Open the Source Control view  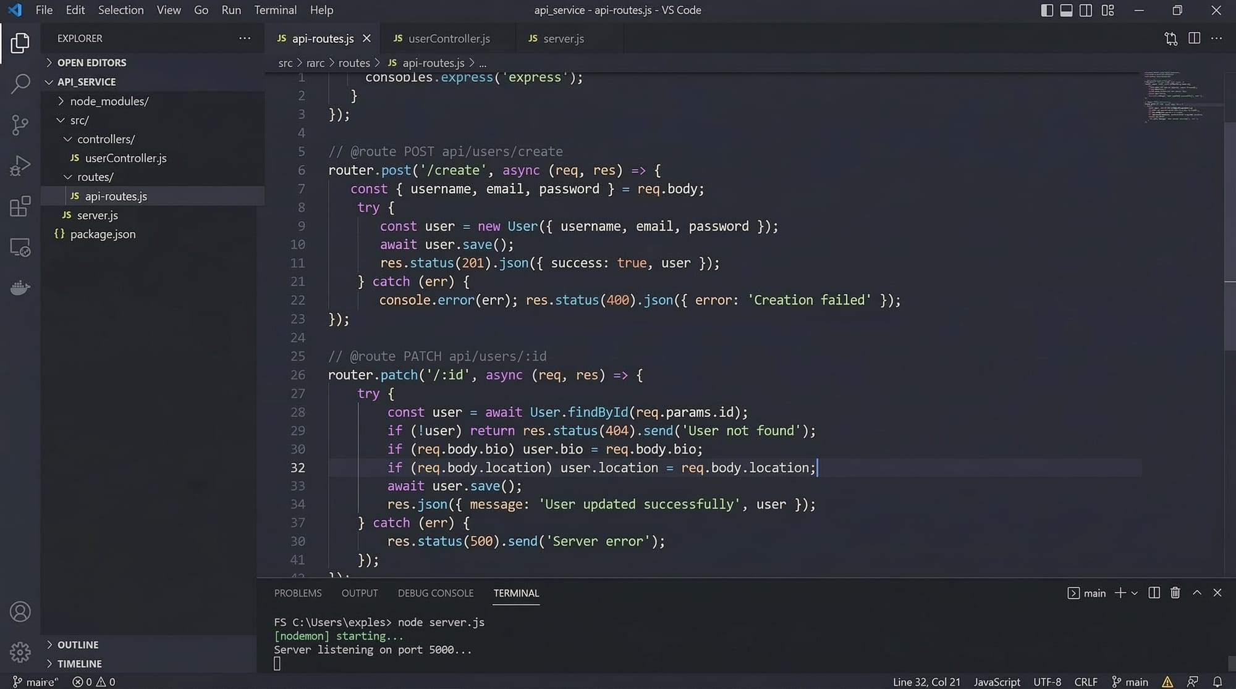(20, 125)
